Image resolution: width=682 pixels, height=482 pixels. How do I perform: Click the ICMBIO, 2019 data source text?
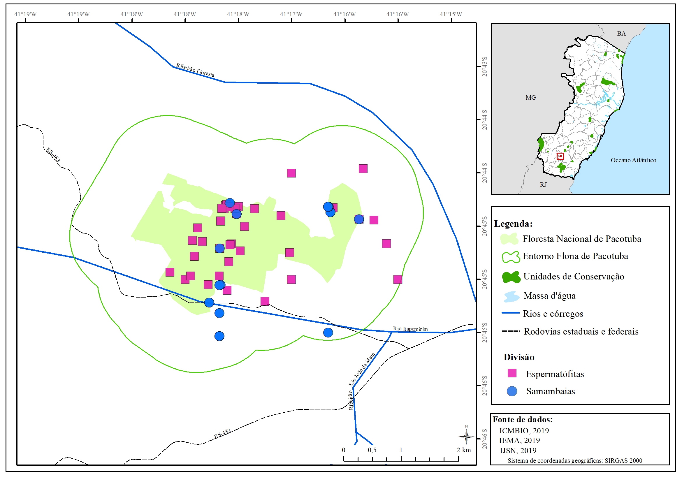(x=524, y=430)
